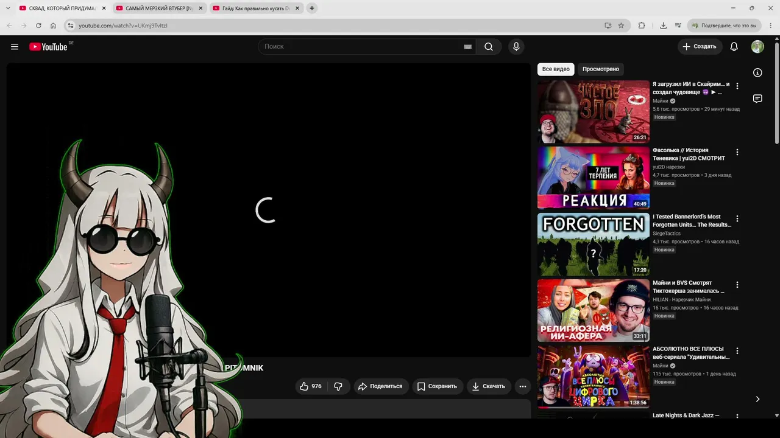Open options for 'АБСОЛЮТНО ВСЕ ПЛЮСЫ' video

point(737,351)
